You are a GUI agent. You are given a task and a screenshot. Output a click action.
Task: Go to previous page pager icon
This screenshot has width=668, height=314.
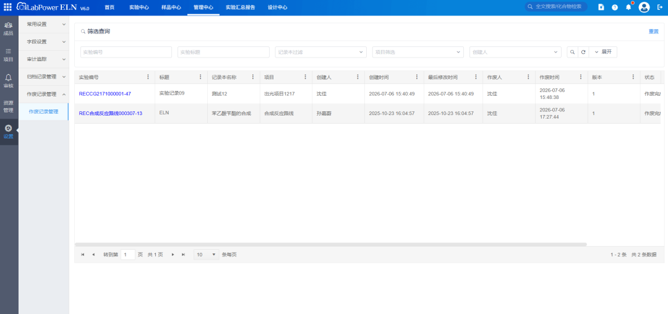pyautogui.click(x=93, y=255)
